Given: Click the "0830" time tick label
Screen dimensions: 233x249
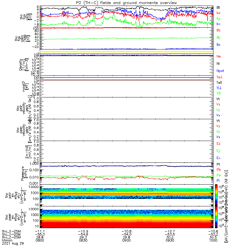Looking at the screenshot, I should (83, 240).
